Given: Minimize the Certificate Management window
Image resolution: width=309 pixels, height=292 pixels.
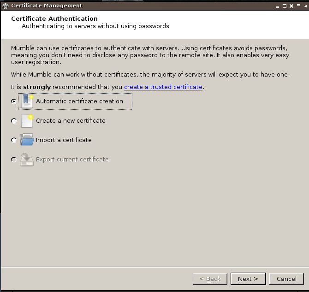Looking at the screenshot, I should 278,6.
